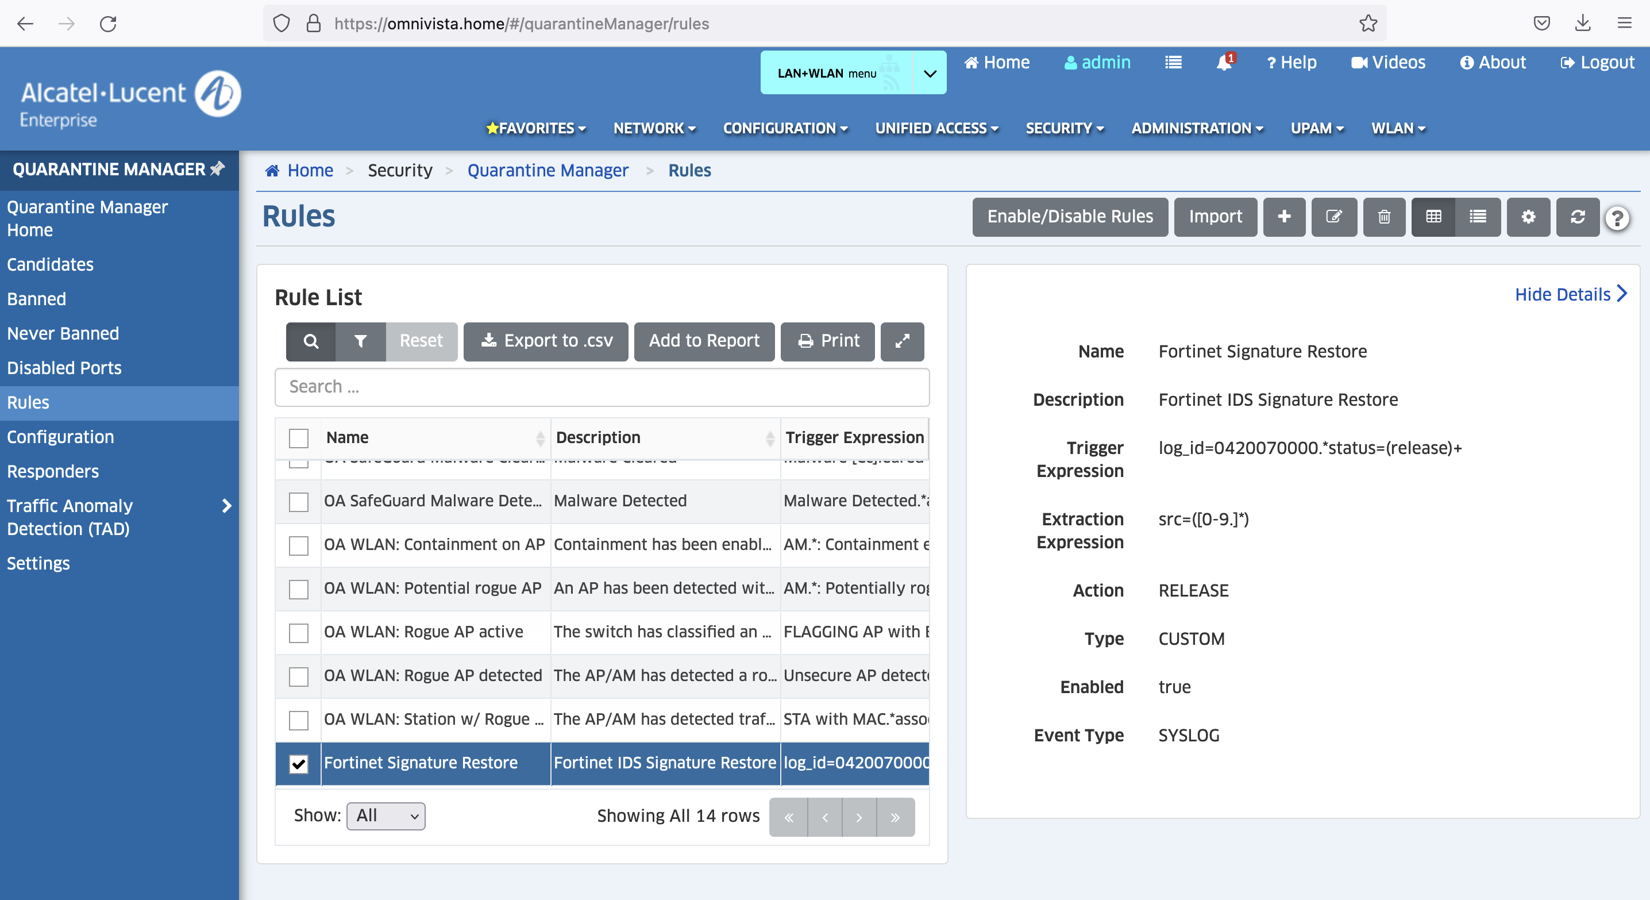Toggle the select-all checkbox in header
This screenshot has height=900, width=1650.
click(299, 438)
